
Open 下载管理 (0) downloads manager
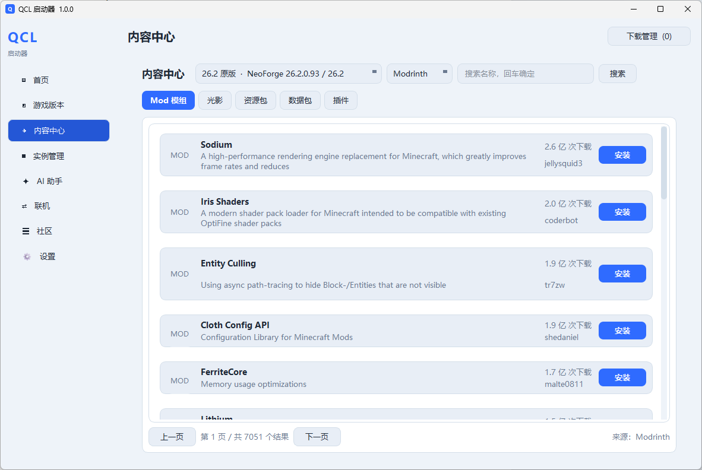click(x=649, y=36)
